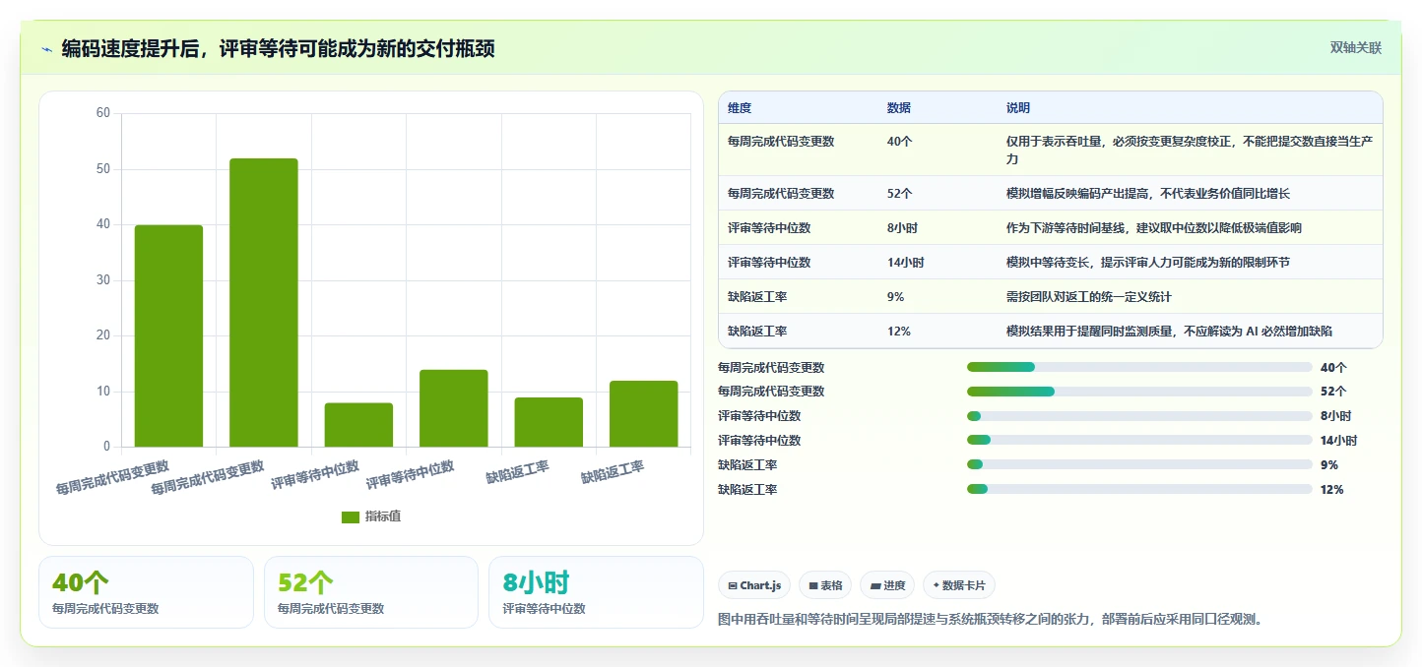
Task: Click the y-axis label 60 on the chart
Action: coord(103,113)
